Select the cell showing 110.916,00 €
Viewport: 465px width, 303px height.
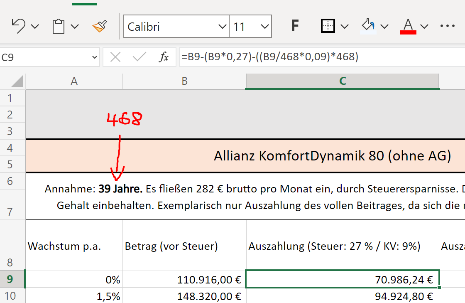(184, 279)
